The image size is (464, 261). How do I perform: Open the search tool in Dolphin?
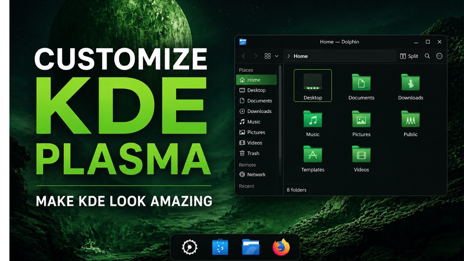pos(427,56)
